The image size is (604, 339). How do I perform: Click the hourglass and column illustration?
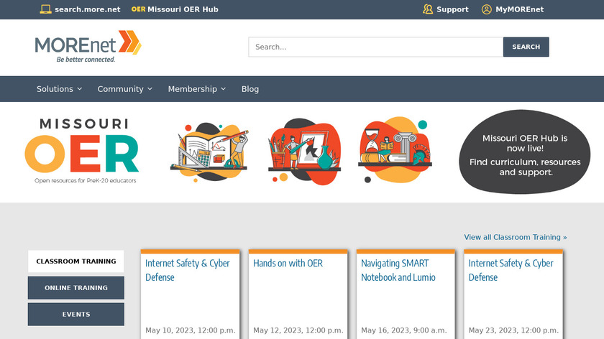[394, 151]
